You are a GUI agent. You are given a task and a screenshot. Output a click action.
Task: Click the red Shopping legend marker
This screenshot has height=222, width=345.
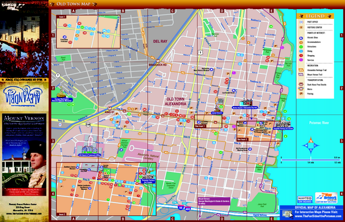[x=301, y=56]
